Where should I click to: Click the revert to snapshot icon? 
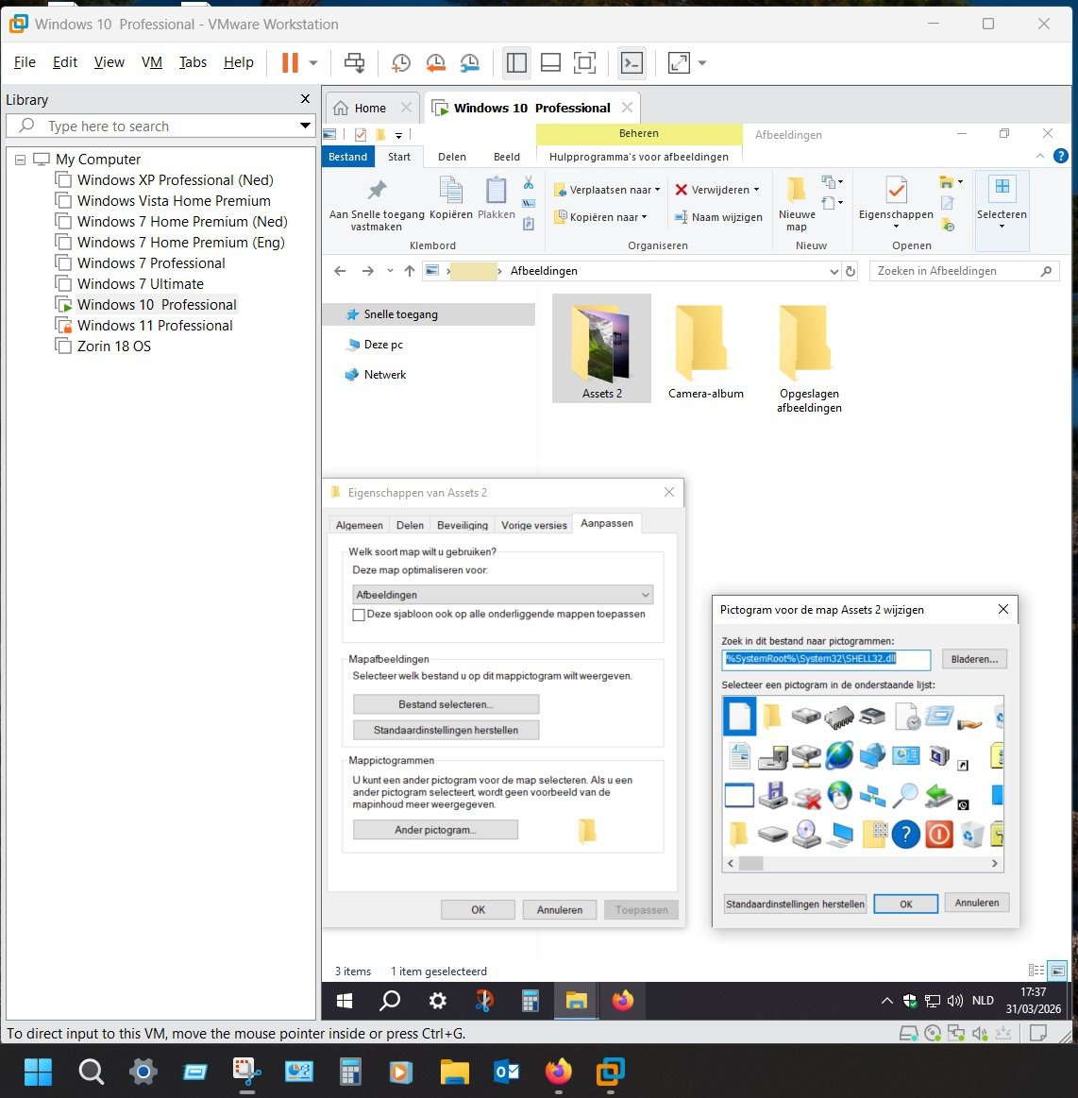tap(435, 63)
